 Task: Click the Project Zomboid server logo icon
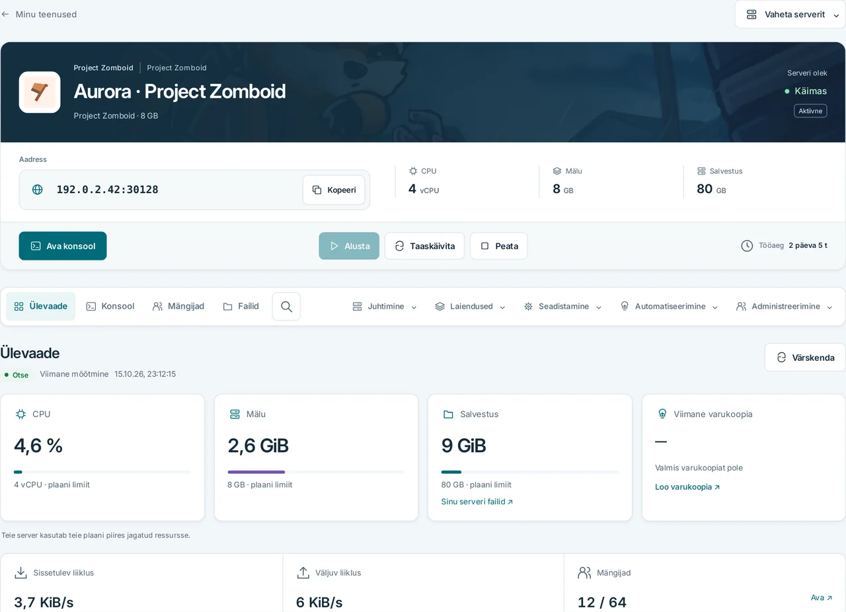point(40,92)
